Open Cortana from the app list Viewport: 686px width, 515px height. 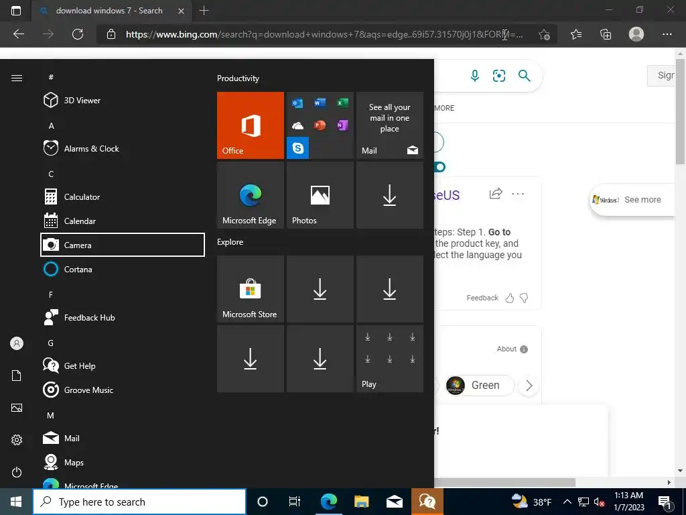coord(123,269)
